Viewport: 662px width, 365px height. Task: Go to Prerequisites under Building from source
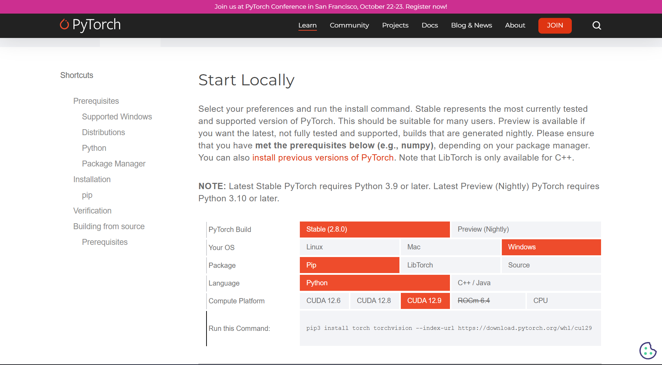point(105,242)
